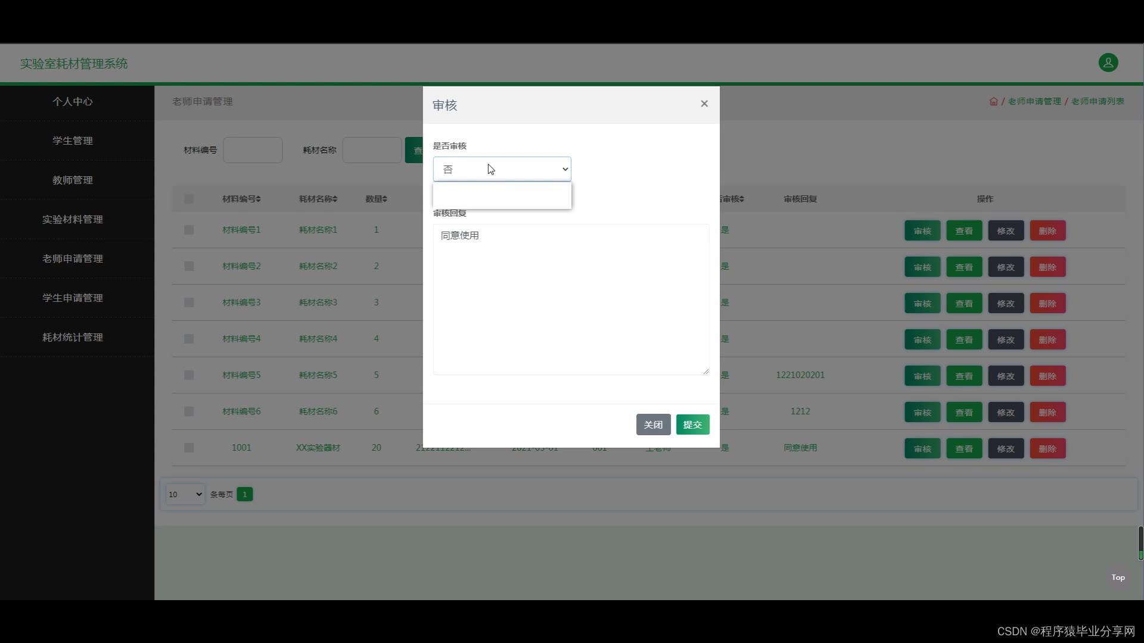This screenshot has height=643, width=1144.
Task: Open 学生管理 in the sidebar
Action: pos(73,141)
